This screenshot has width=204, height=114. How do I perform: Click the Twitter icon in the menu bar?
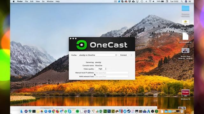pos(119,1)
